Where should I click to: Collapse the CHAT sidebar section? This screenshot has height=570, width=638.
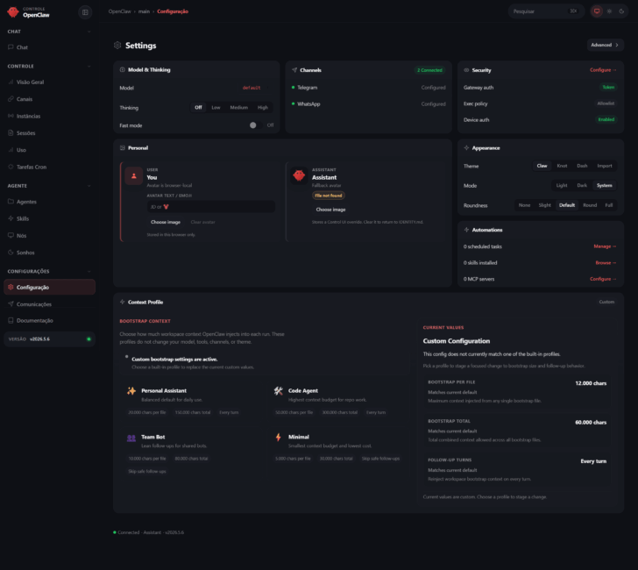pyautogui.click(x=89, y=32)
